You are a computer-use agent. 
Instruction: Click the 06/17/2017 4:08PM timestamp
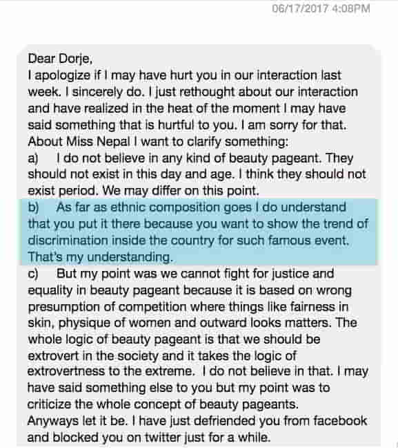[x=321, y=8]
